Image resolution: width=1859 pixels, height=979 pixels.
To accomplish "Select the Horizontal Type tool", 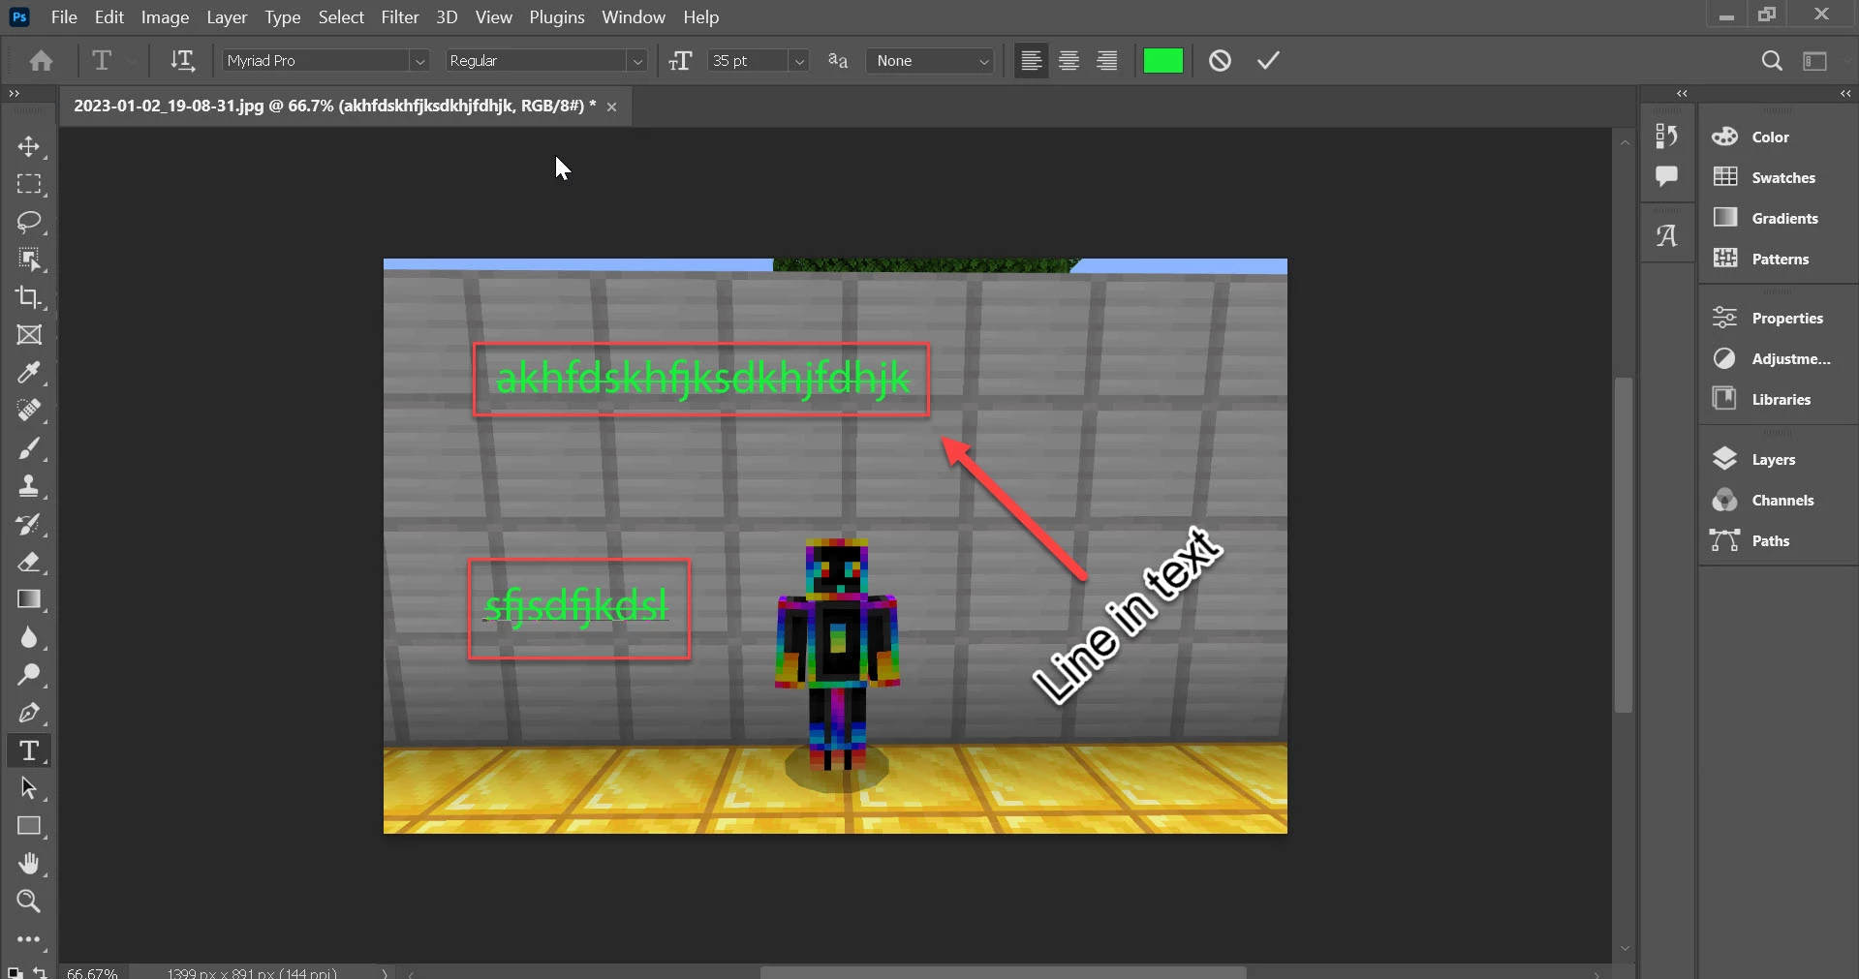I will [x=29, y=750].
